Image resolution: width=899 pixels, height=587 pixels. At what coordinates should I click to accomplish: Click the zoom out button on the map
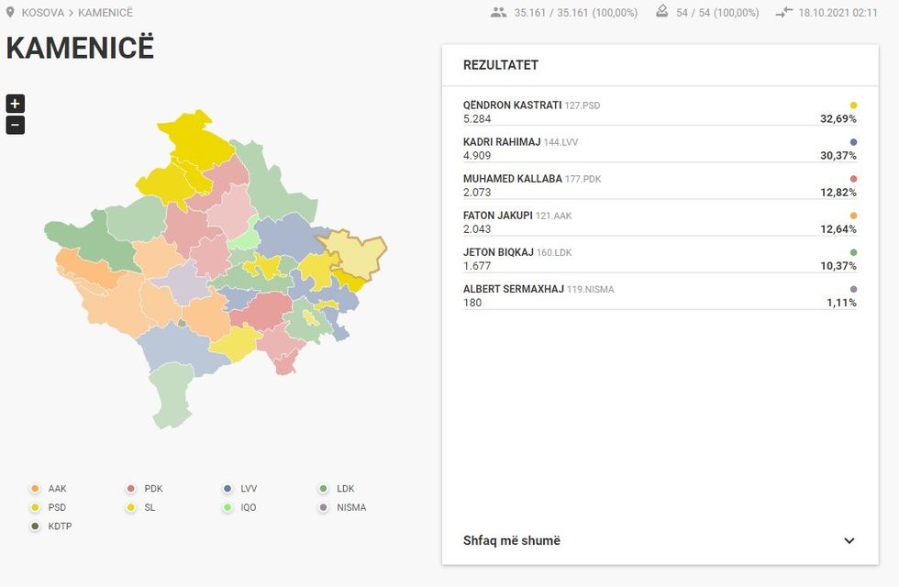(15, 124)
